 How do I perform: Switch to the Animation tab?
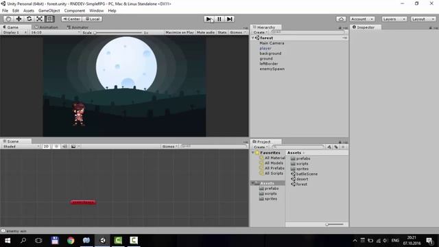pos(46,27)
